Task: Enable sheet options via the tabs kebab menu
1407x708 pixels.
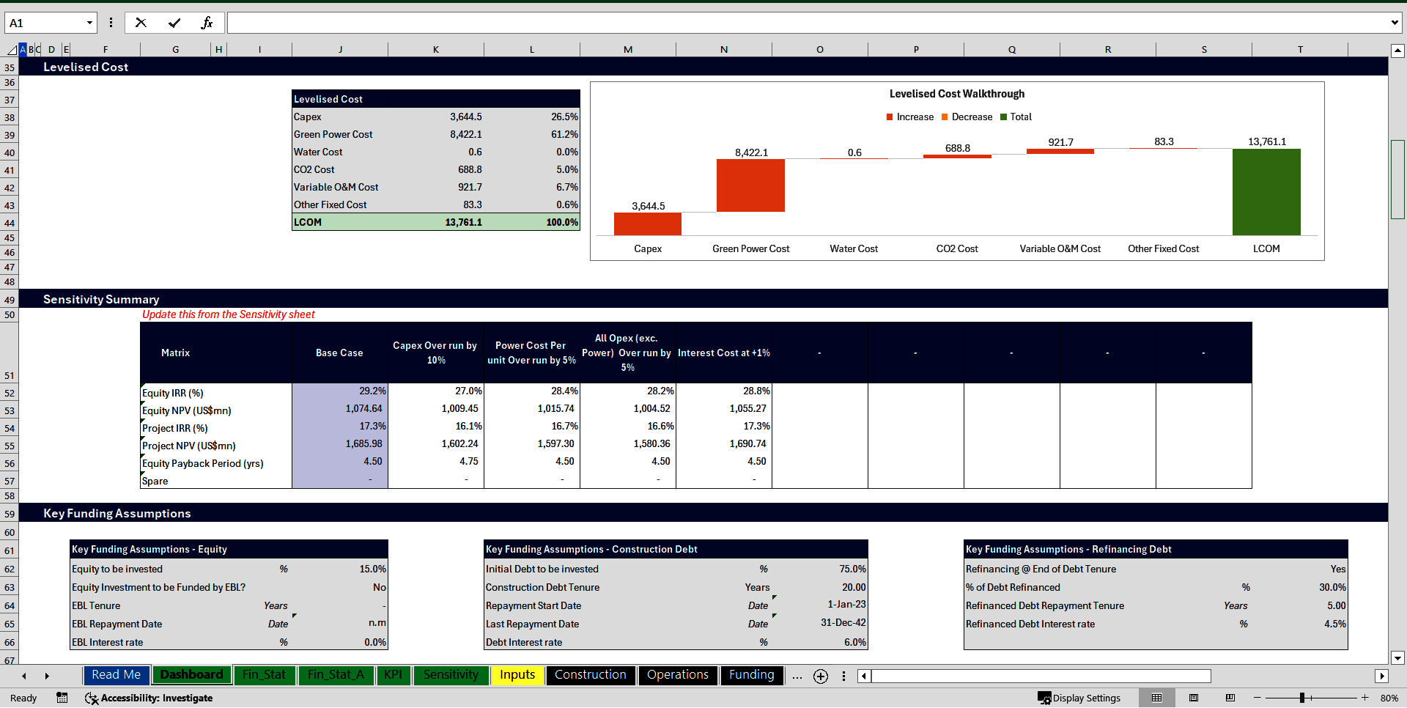Action: coord(844,676)
